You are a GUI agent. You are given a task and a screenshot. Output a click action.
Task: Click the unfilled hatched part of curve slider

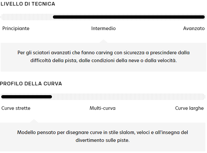(129, 97)
